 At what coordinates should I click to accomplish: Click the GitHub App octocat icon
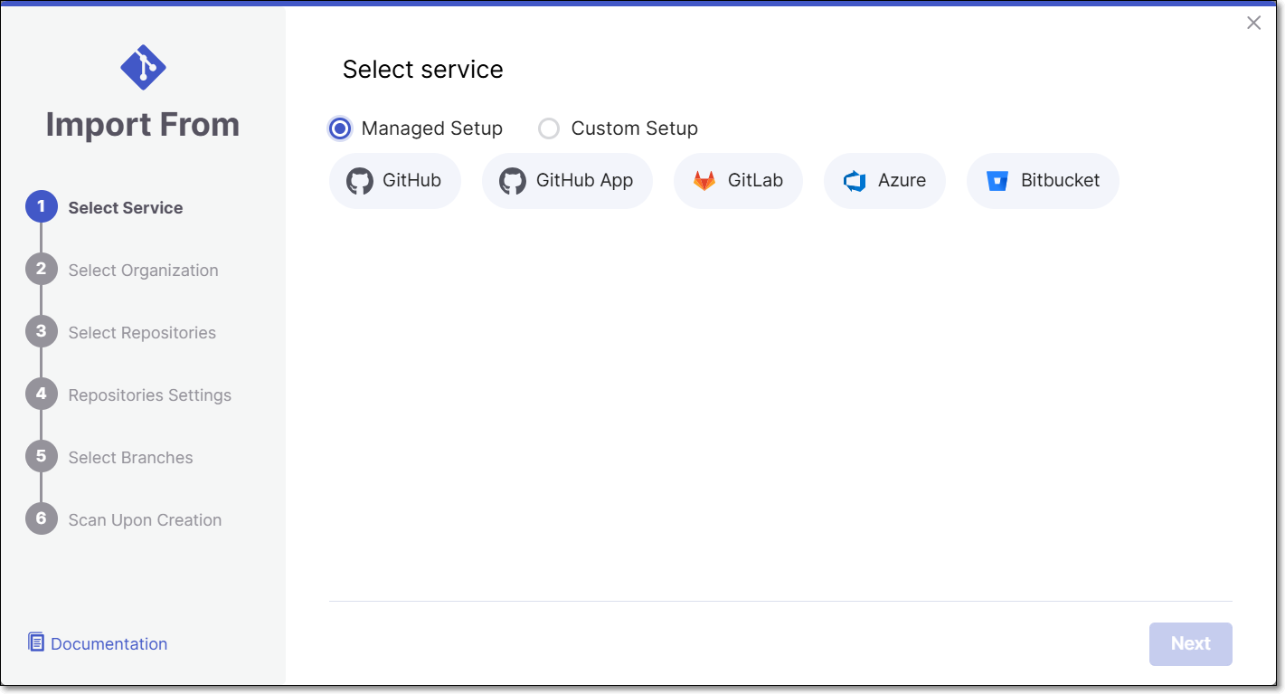pyautogui.click(x=513, y=181)
